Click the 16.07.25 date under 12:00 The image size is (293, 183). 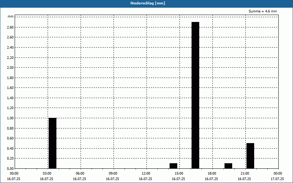145,179
